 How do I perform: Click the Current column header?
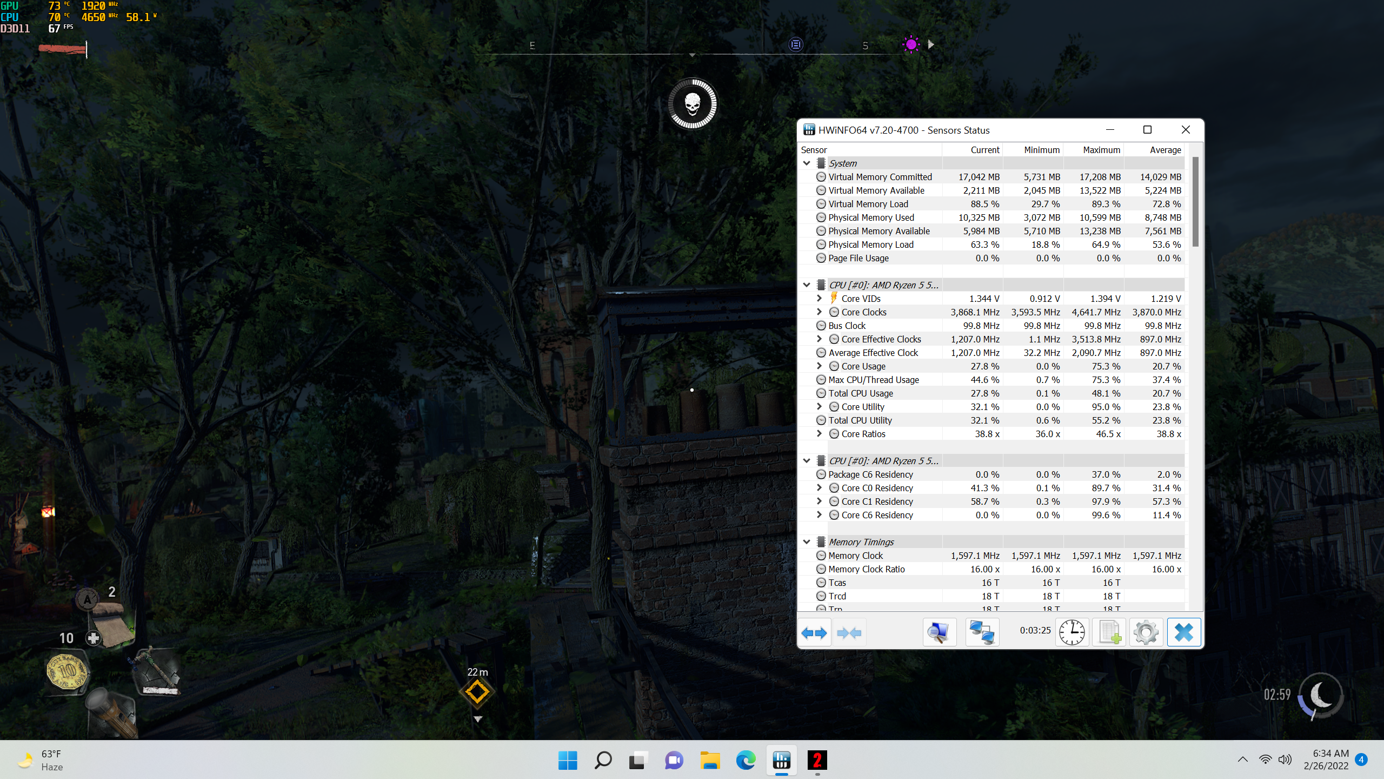[972, 150]
